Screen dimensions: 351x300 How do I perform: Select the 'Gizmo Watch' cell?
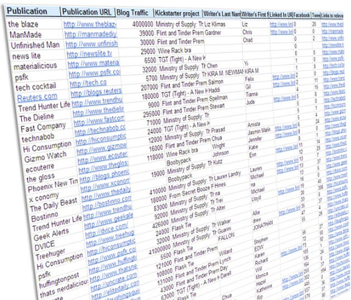(x=45, y=156)
